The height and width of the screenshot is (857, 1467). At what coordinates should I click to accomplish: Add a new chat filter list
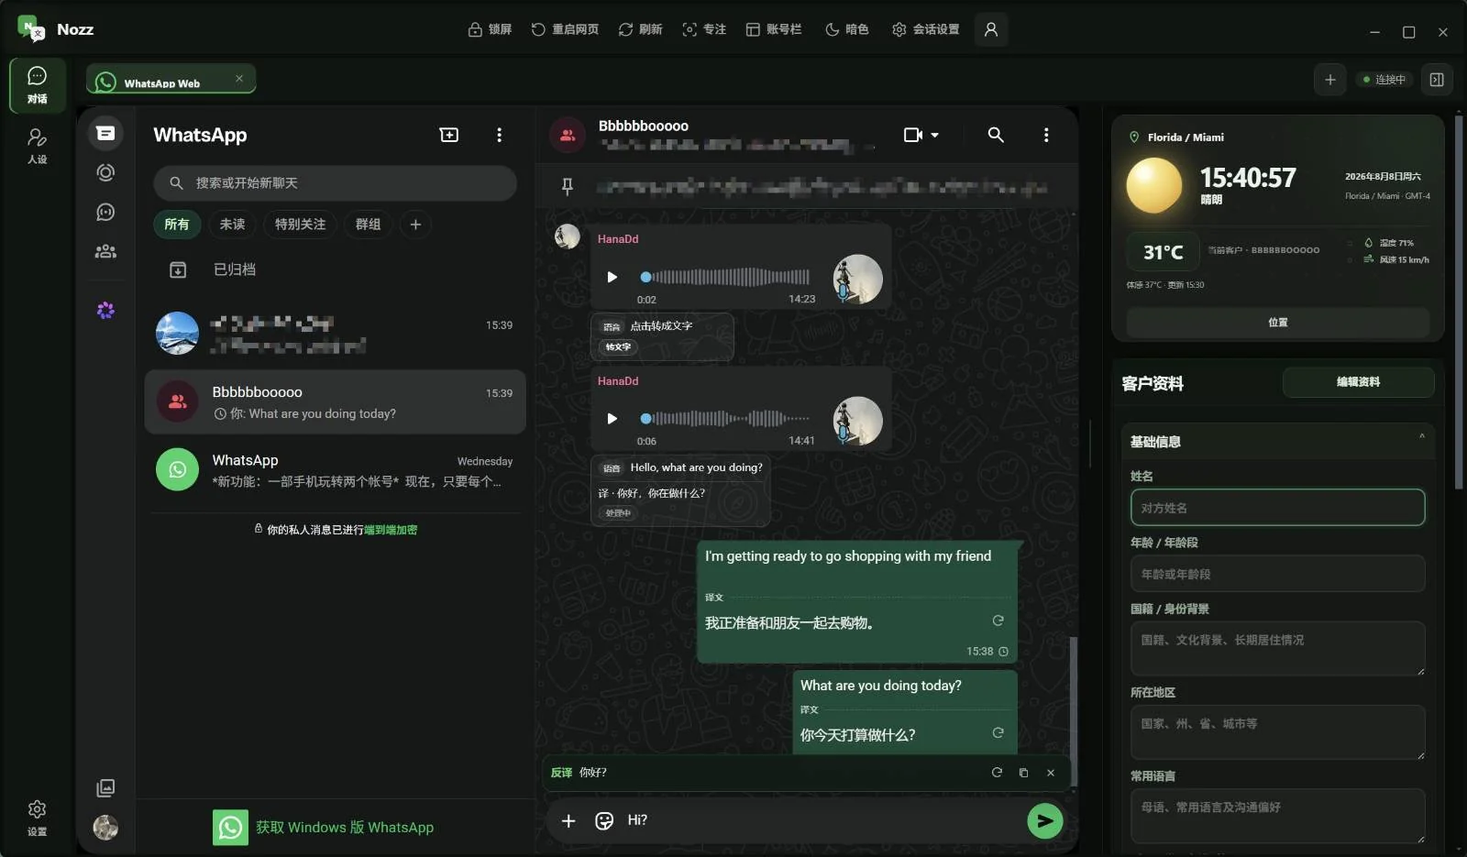(x=415, y=225)
